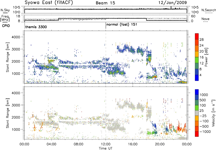This screenshot has width=216, height=150.
Task: Select the 'Beam 15' header label
Action: coord(105,3)
